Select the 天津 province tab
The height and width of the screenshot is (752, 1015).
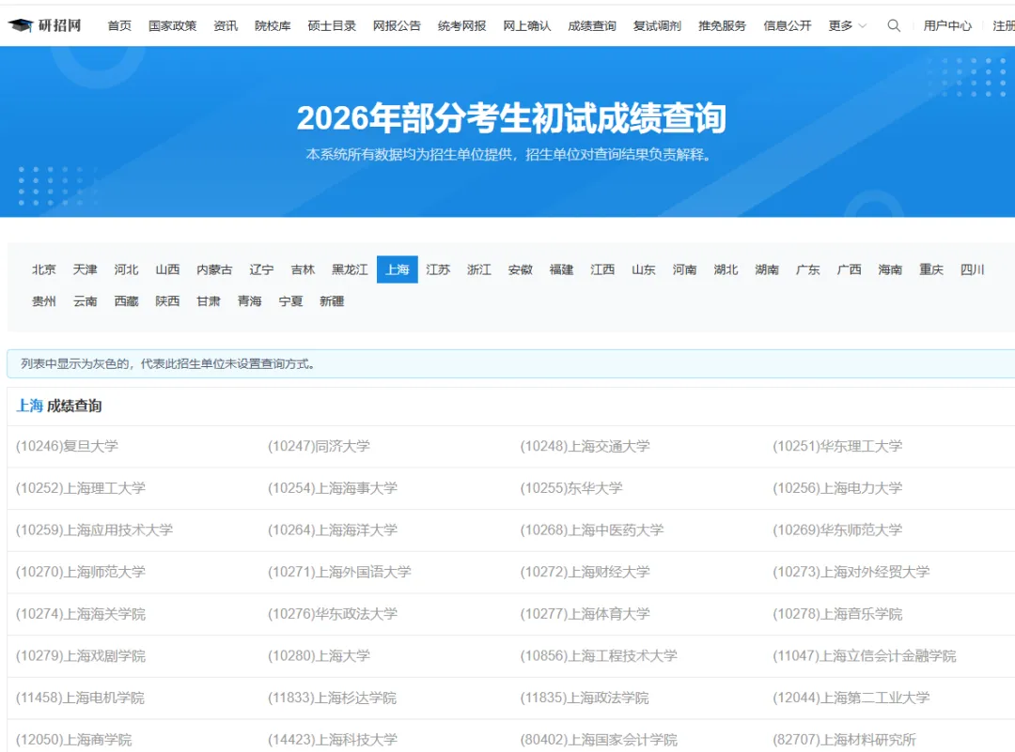[85, 269]
